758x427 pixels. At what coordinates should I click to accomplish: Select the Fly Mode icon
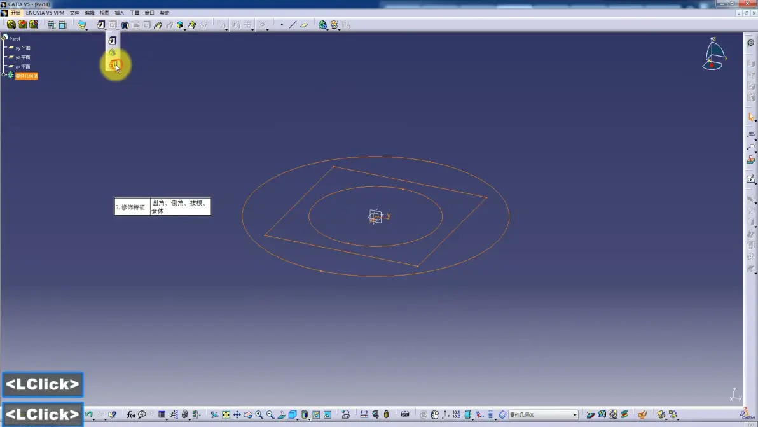[215, 414]
